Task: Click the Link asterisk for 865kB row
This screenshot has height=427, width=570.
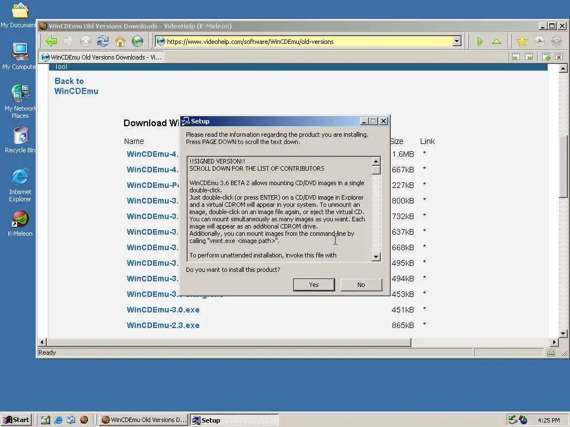Action: point(424,325)
